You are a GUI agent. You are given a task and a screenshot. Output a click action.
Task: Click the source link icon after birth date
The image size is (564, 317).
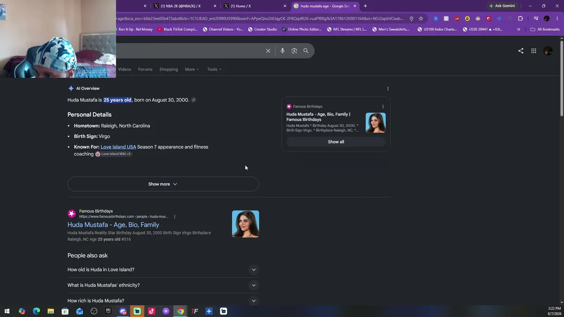click(x=193, y=100)
